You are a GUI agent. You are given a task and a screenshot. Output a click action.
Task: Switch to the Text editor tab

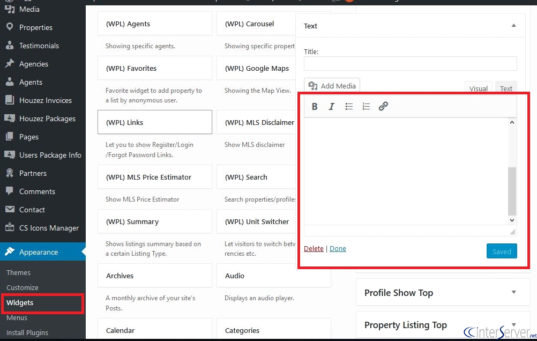(x=506, y=88)
